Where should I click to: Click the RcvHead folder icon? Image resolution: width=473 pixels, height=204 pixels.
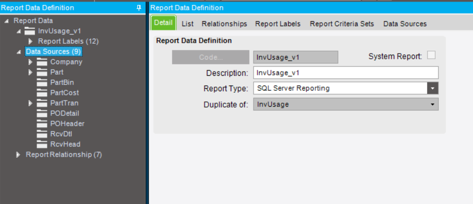[42, 144]
